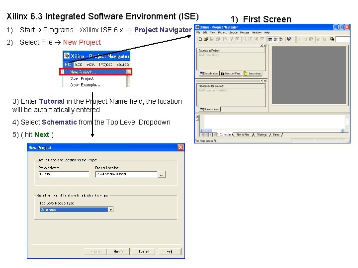Screen dimensions: 358x268
Task: Open the File menu in main Project Navigator
Action: pyautogui.click(x=198, y=33)
